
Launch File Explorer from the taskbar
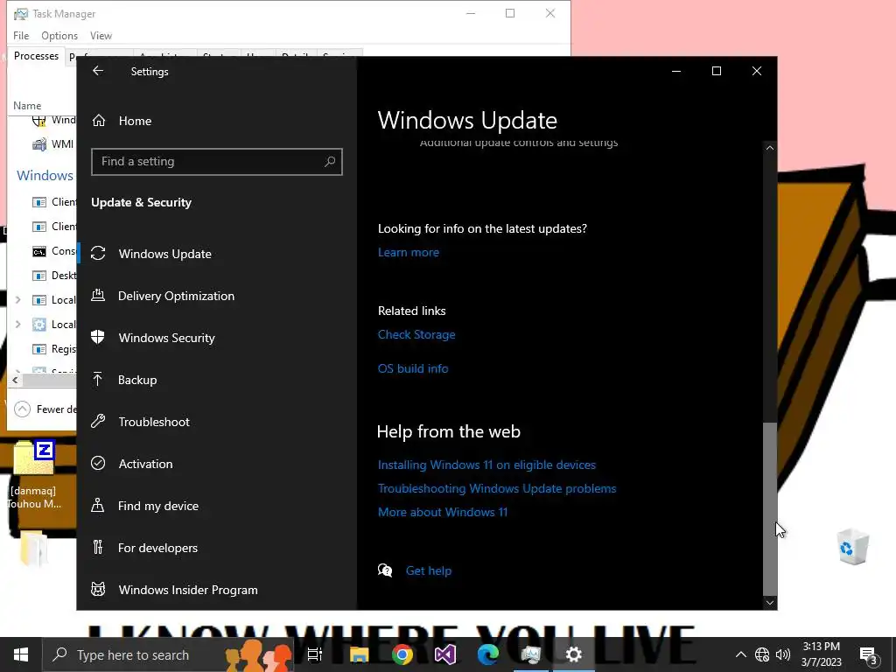pos(359,654)
